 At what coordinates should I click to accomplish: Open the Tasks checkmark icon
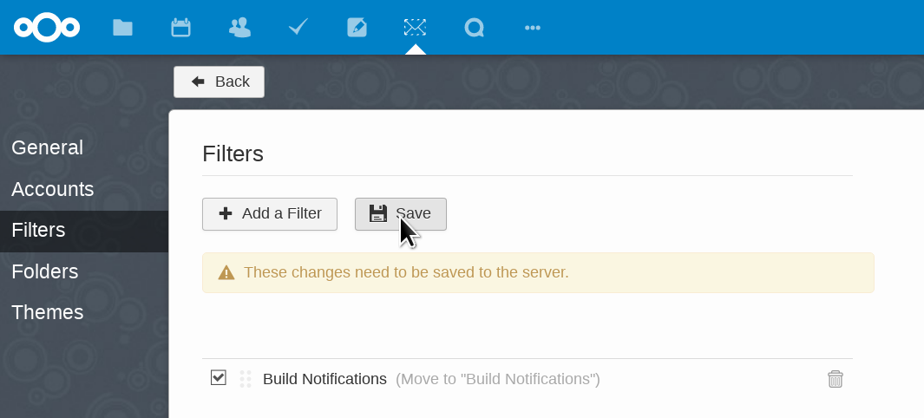coord(298,28)
